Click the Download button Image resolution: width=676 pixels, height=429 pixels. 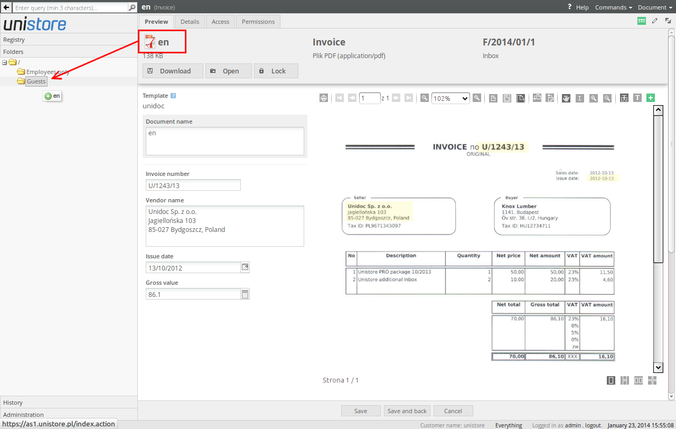[173, 71]
